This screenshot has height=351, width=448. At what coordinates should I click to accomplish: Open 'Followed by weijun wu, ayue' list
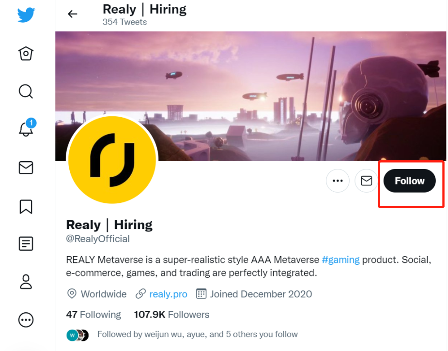[197, 335]
